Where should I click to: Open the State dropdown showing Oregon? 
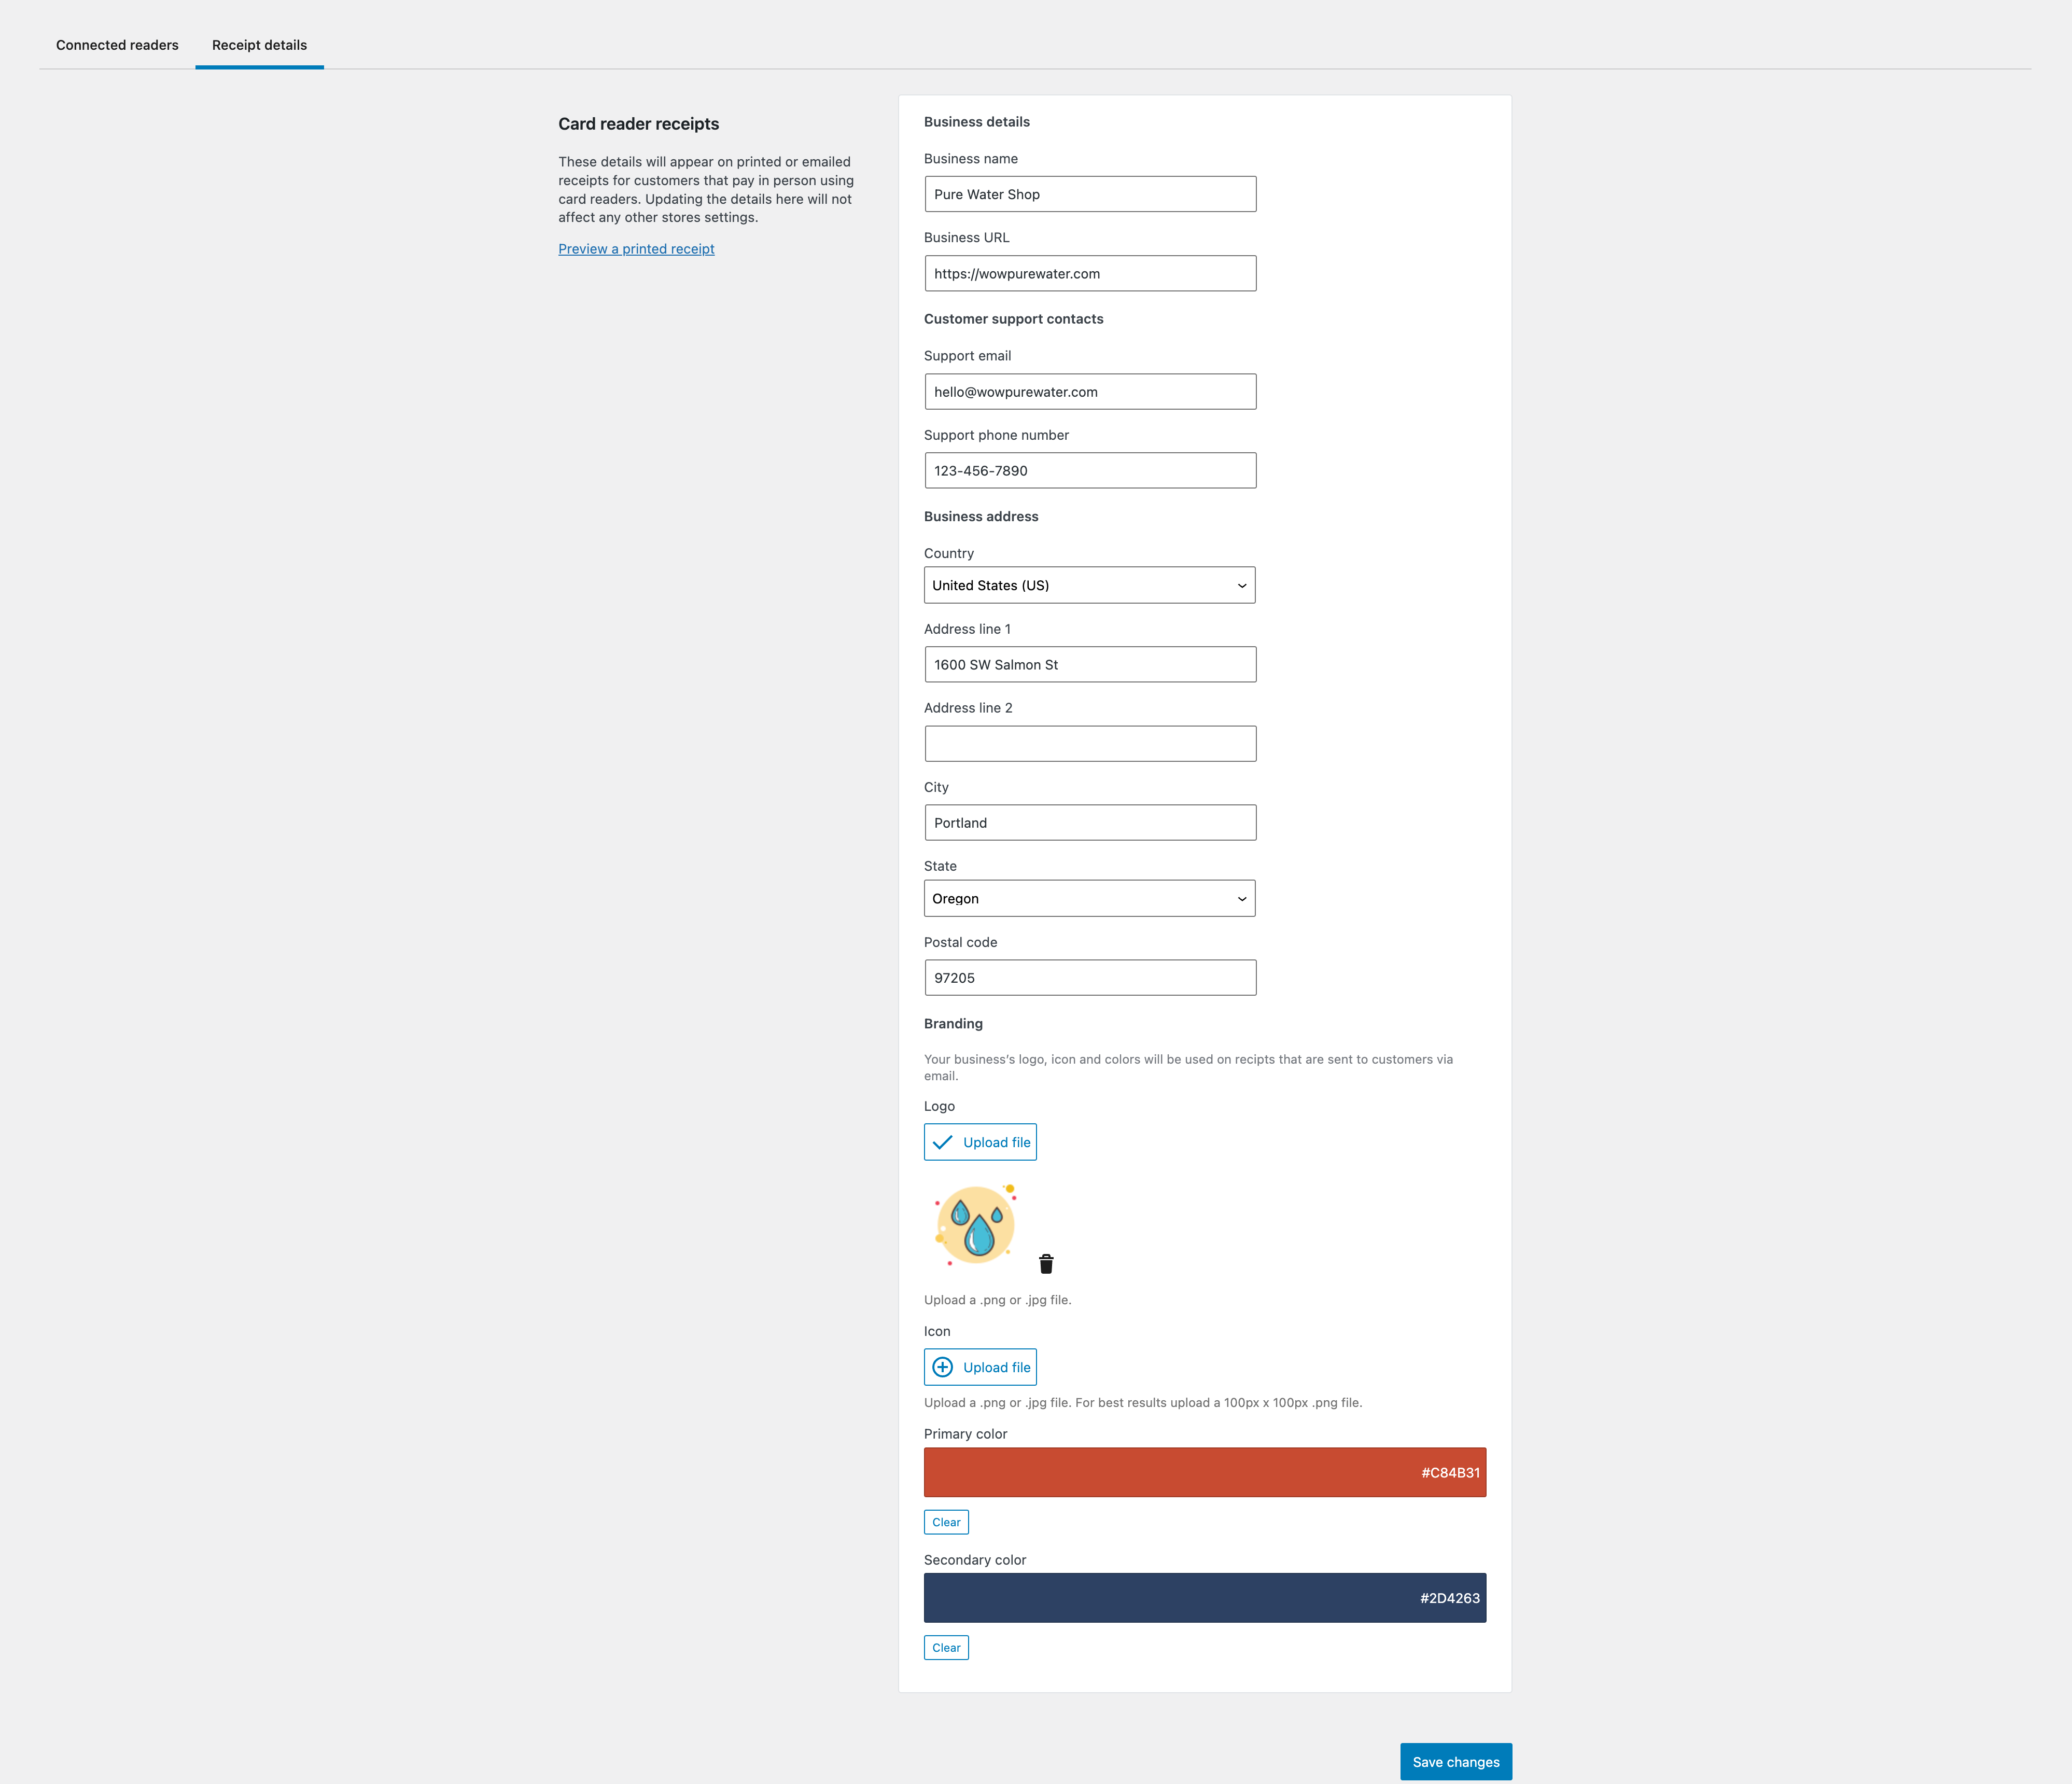[1089, 898]
